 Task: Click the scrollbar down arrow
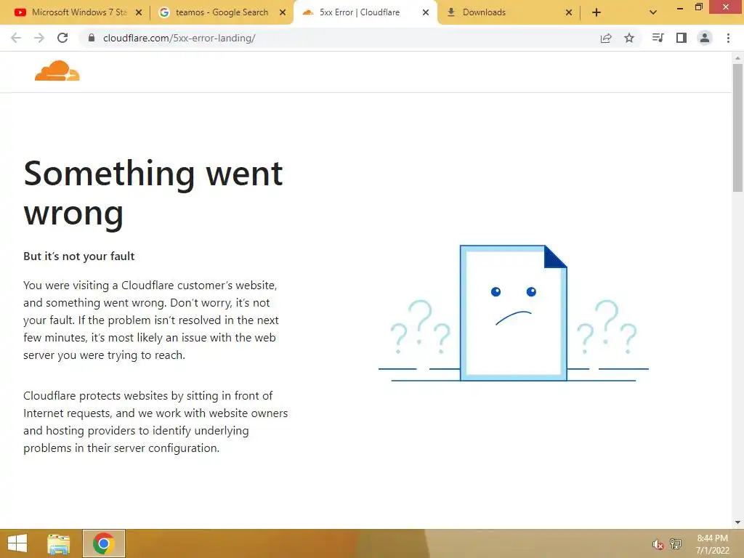(x=737, y=522)
